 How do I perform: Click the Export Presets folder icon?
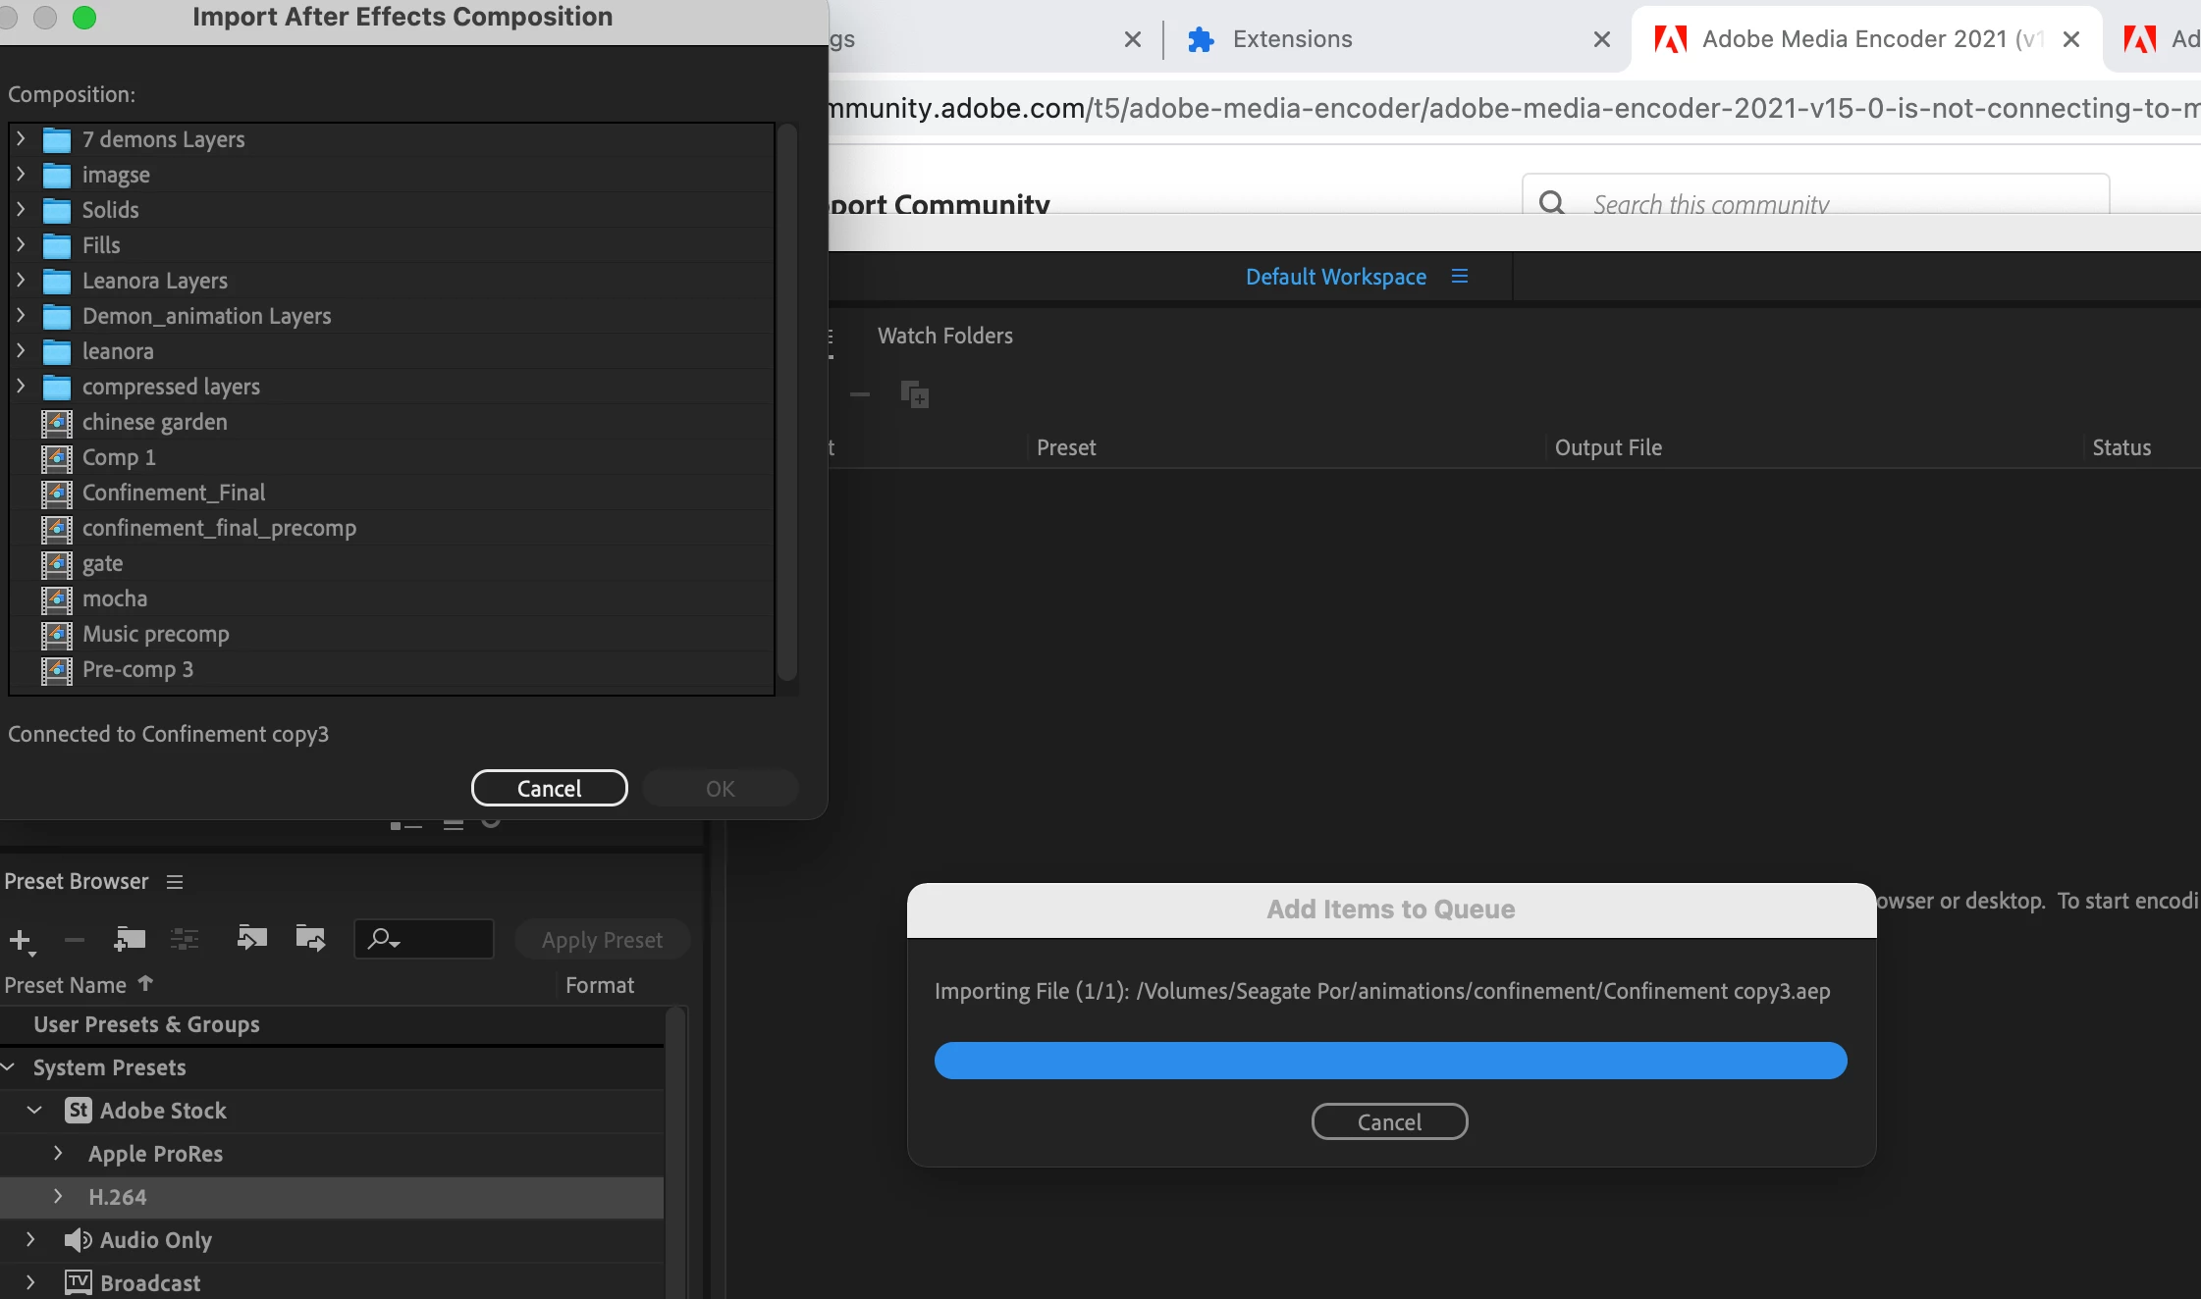pos(310,938)
